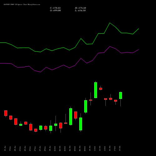Click the green candle for 09 Feb

(86, 106)
